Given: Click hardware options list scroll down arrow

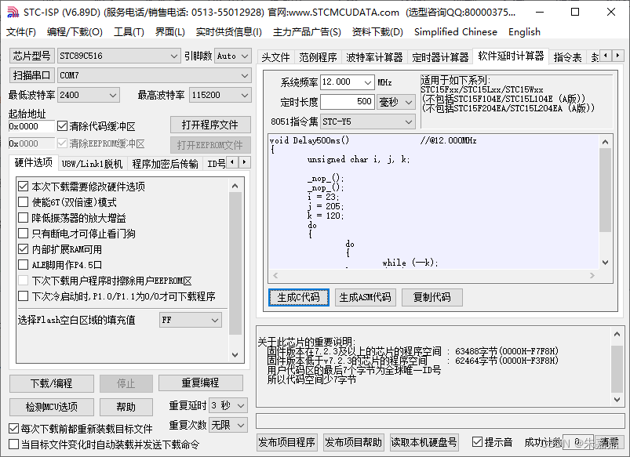Looking at the screenshot, I should 235,355.
